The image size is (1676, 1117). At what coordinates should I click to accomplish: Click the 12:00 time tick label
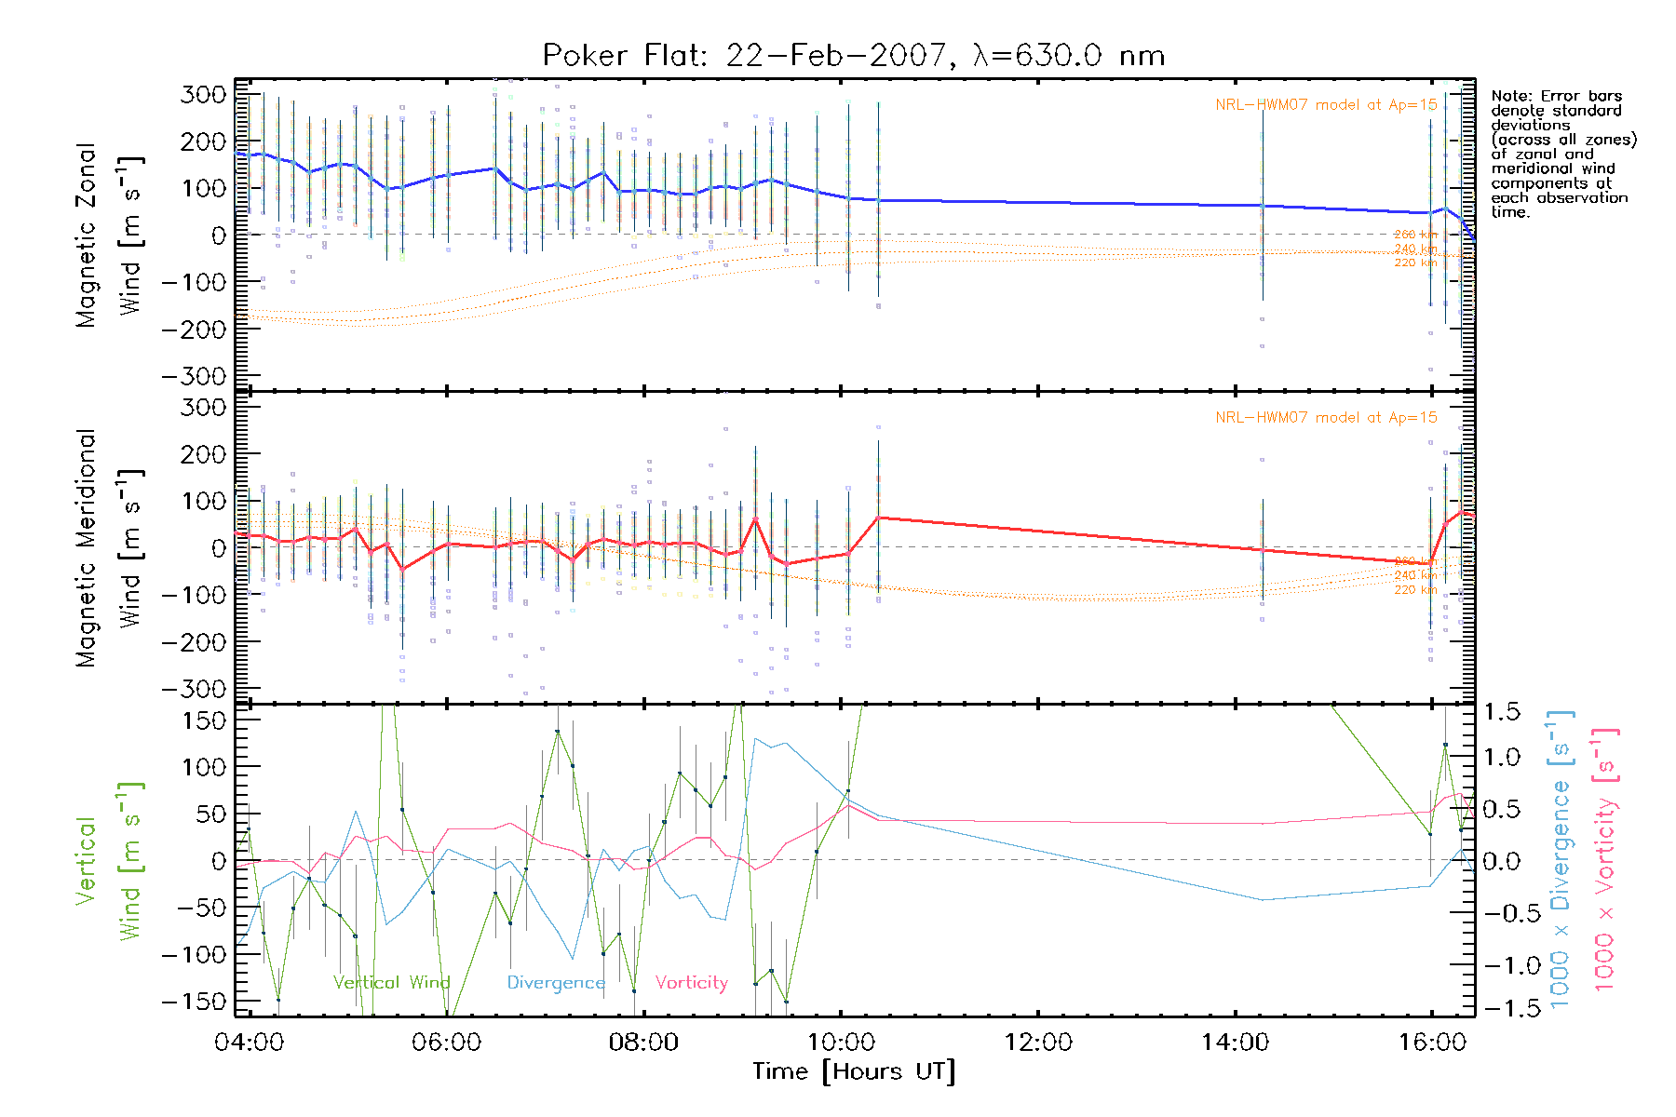[x=1038, y=1043]
